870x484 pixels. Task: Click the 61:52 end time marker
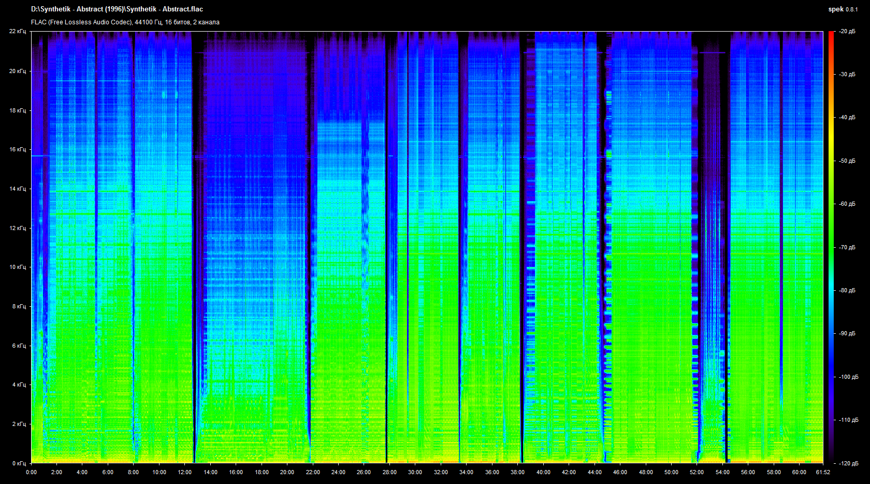pos(823,472)
